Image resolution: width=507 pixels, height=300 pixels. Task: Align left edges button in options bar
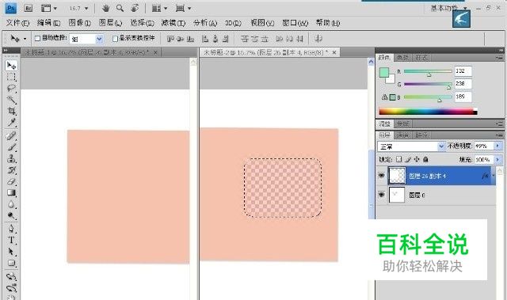(205, 39)
